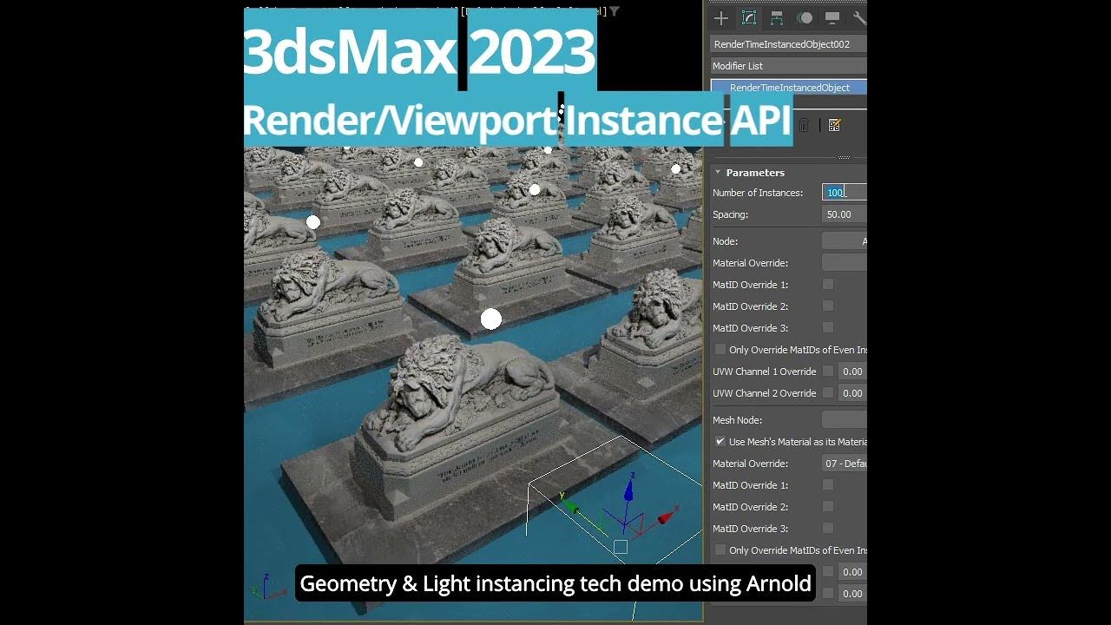Screen dimensions: 1111x625
Task: Click Material Override button under Node
Action: click(845, 263)
